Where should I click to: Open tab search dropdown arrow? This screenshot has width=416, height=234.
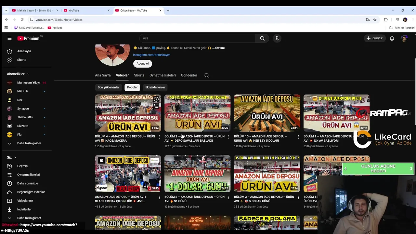coord(6,10)
